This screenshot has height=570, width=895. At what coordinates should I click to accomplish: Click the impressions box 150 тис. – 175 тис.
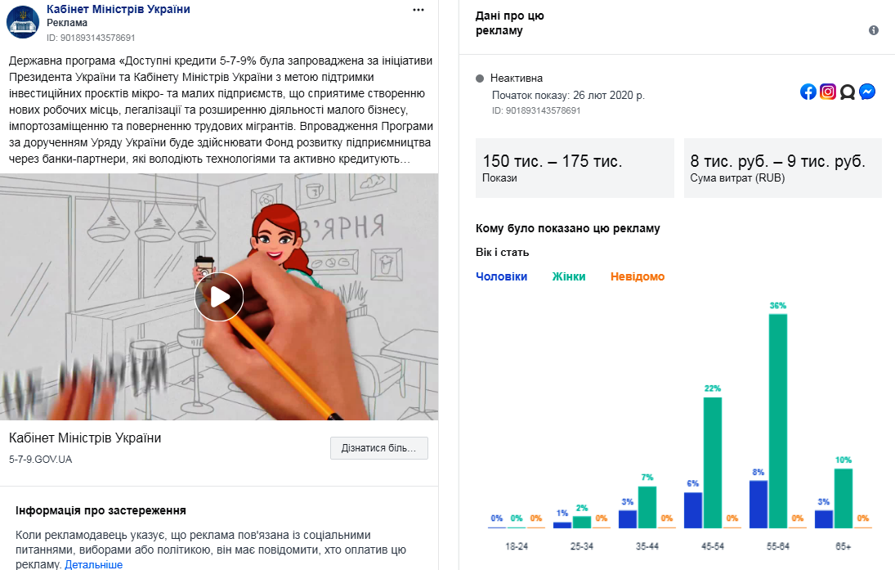pos(575,168)
